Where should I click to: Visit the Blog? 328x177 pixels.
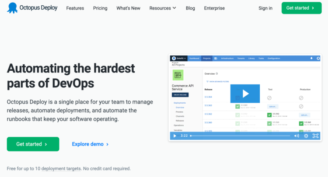[190, 8]
